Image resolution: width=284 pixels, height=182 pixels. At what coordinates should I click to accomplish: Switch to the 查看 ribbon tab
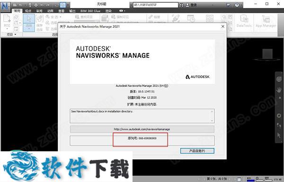[x=61, y=11]
